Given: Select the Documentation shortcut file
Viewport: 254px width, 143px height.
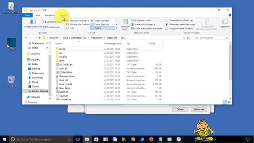Looking at the screenshot, I should pyautogui.click(x=67, y=76).
